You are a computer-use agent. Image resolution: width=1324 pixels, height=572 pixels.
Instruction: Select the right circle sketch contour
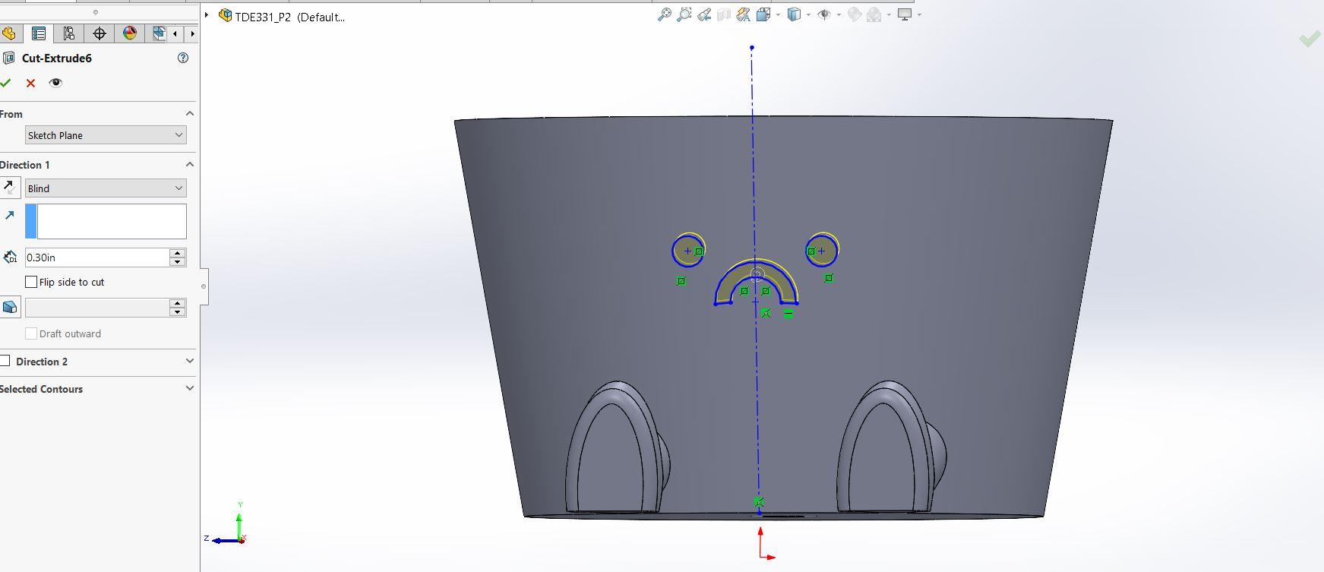pos(822,250)
